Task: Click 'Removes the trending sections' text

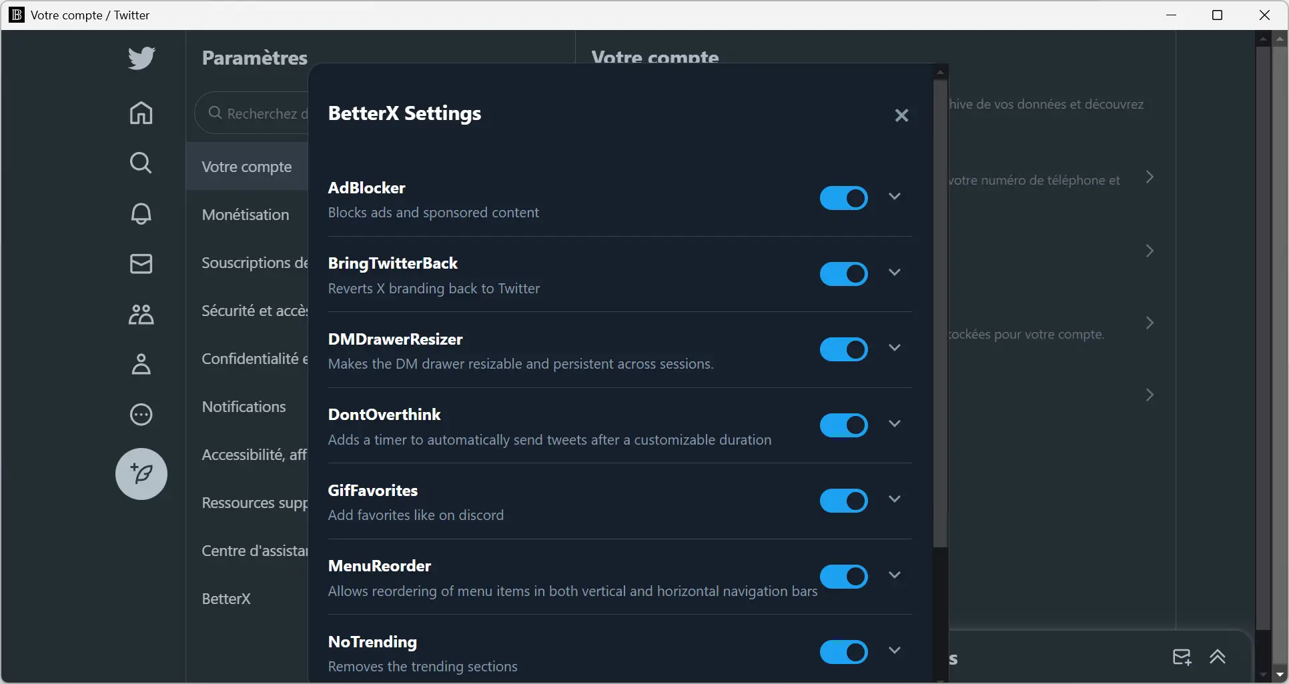Action: tap(422, 667)
